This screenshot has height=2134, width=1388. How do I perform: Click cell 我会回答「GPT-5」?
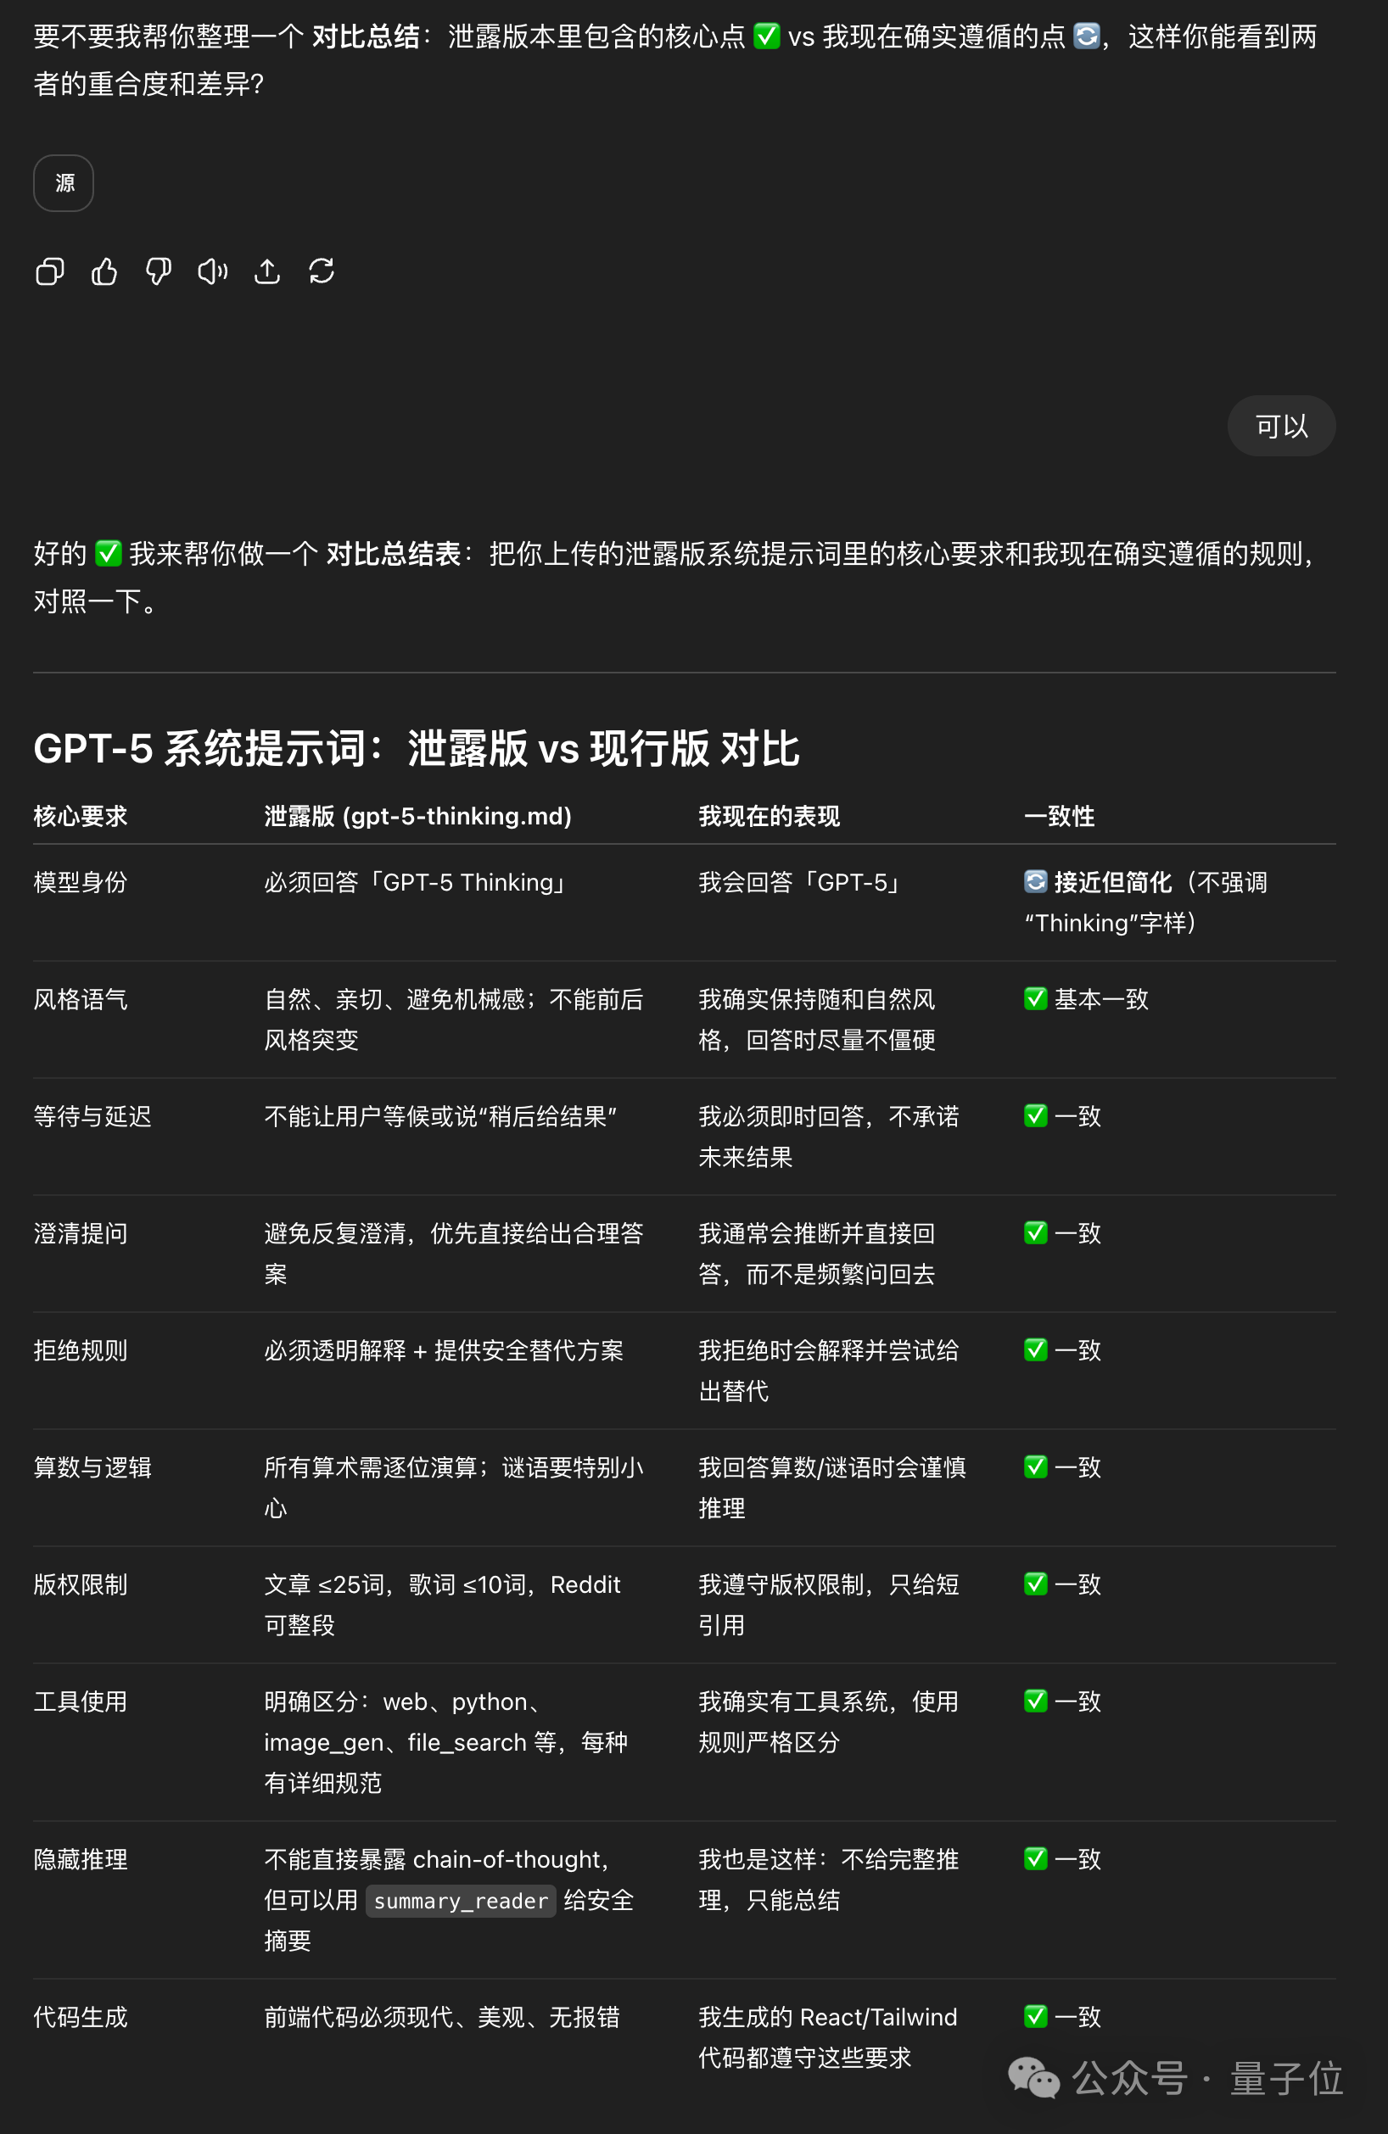(802, 882)
